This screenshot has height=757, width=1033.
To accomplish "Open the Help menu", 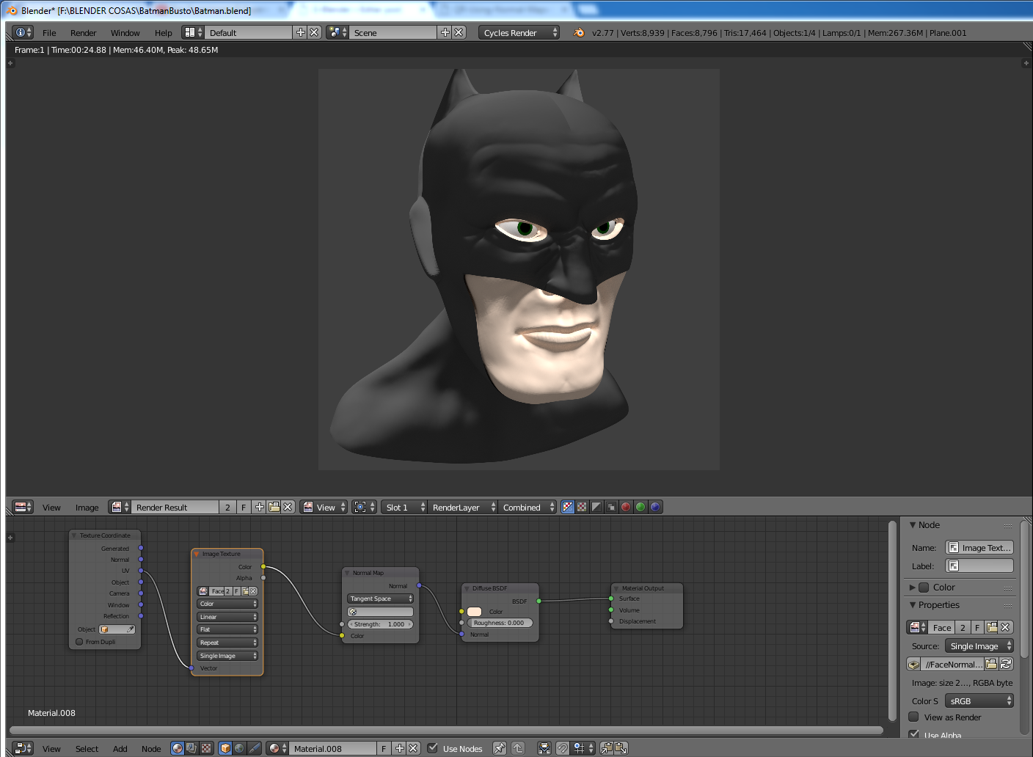I will pos(163,32).
